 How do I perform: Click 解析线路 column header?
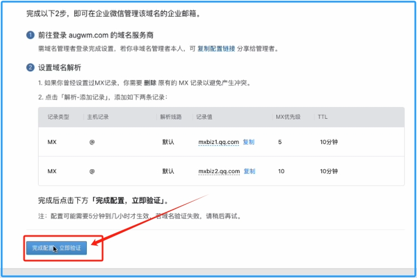click(171, 117)
